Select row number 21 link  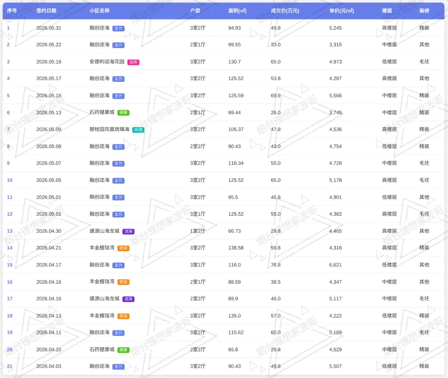[10, 366]
